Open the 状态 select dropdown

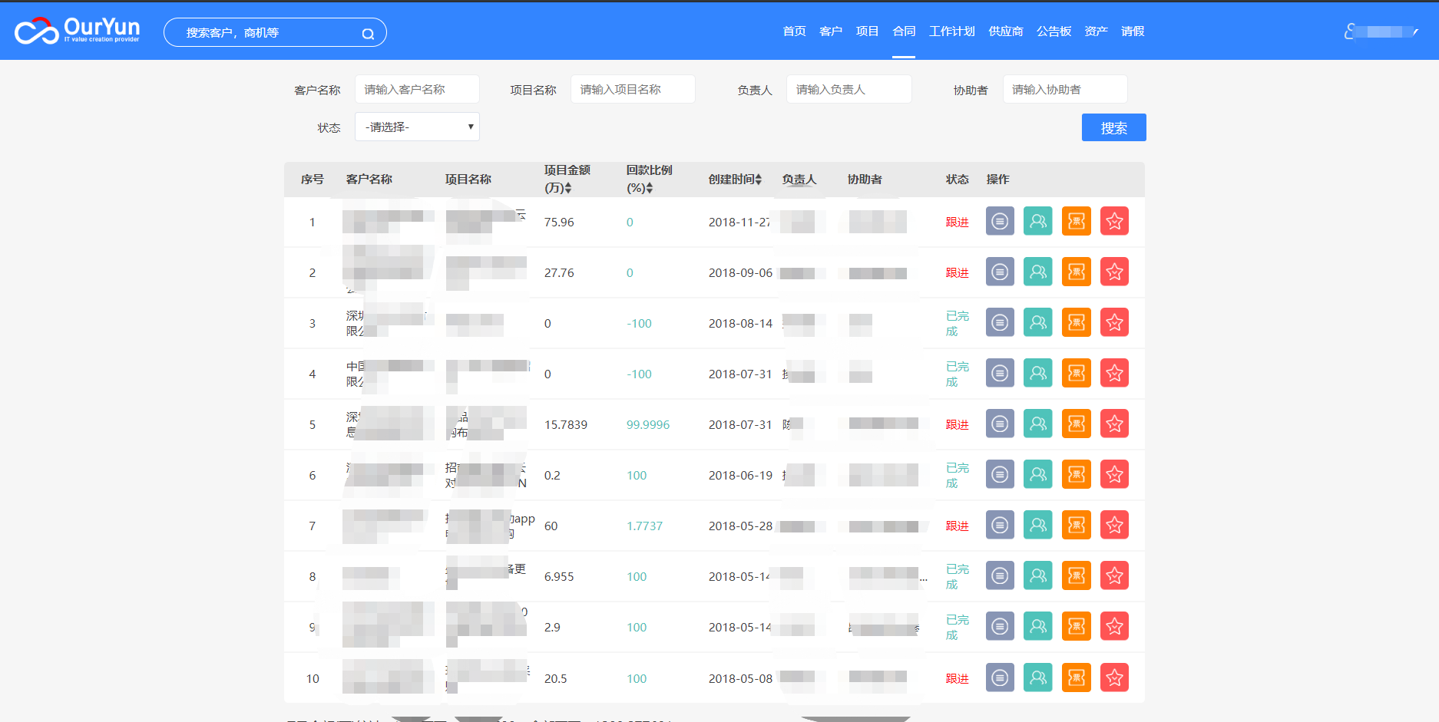coord(417,127)
